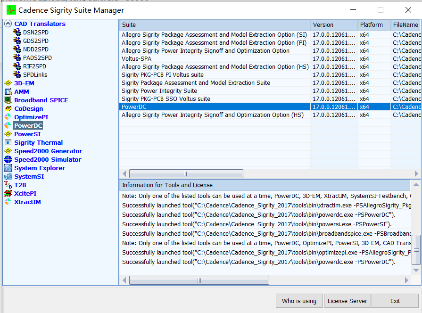Click the XtractIM tool icon
The height and width of the screenshot is (313, 422).
point(8,202)
